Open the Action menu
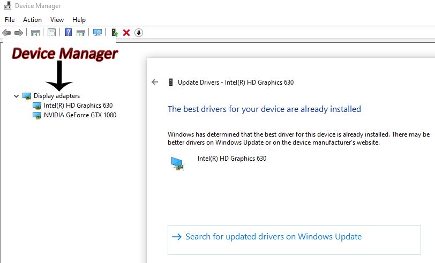 click(32, 20)
